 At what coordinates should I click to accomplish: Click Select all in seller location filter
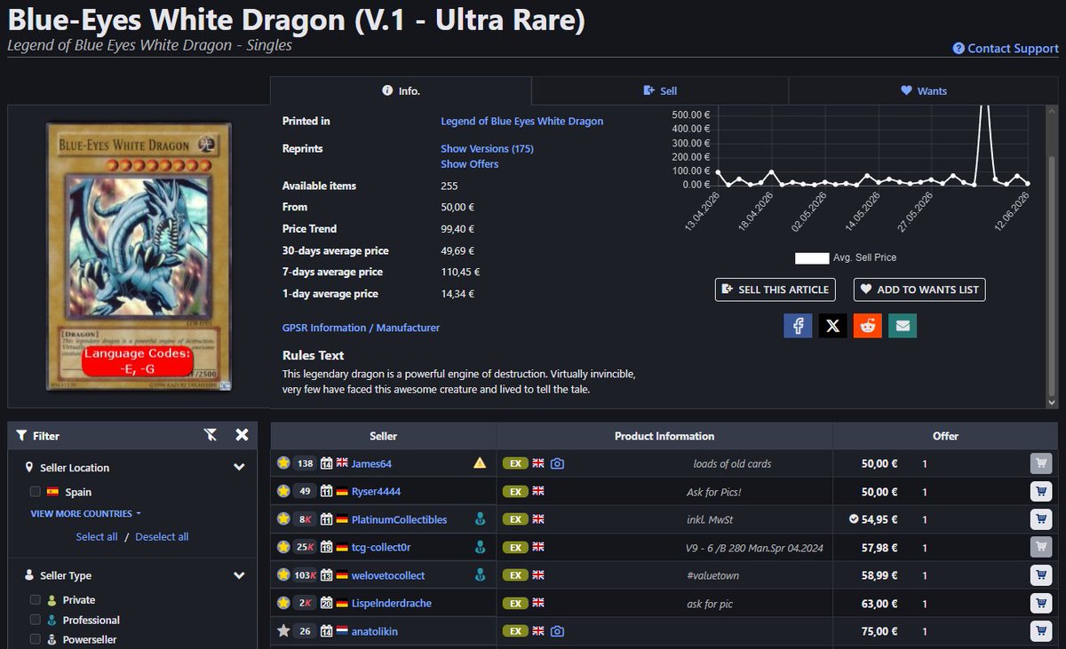click(97, 537)
